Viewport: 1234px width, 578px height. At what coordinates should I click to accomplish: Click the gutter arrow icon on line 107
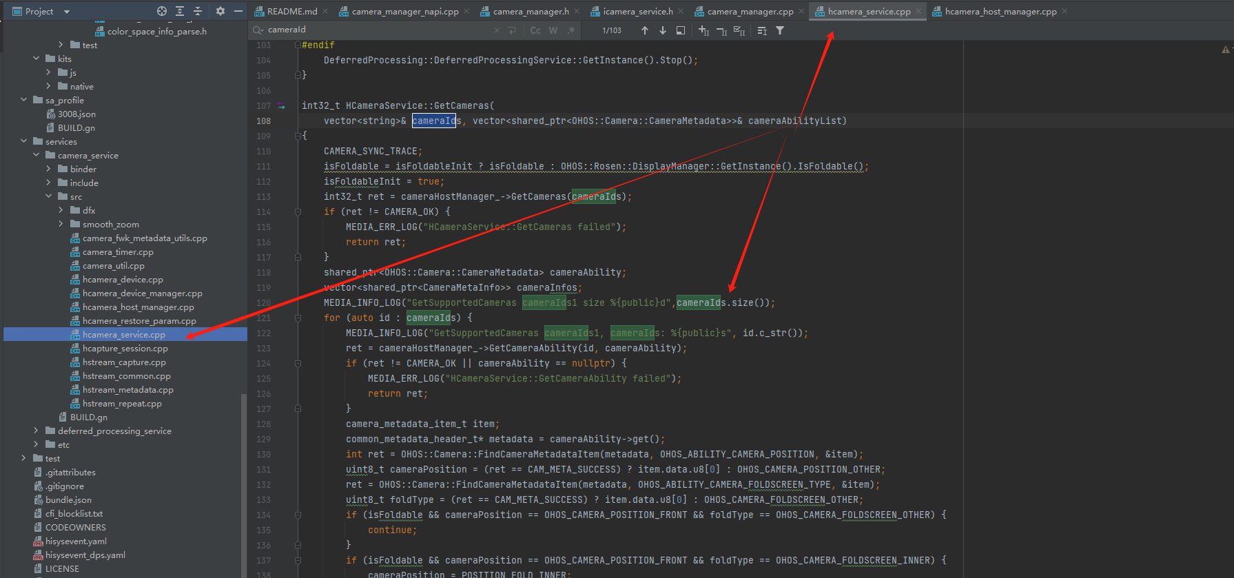coord(281,106)
